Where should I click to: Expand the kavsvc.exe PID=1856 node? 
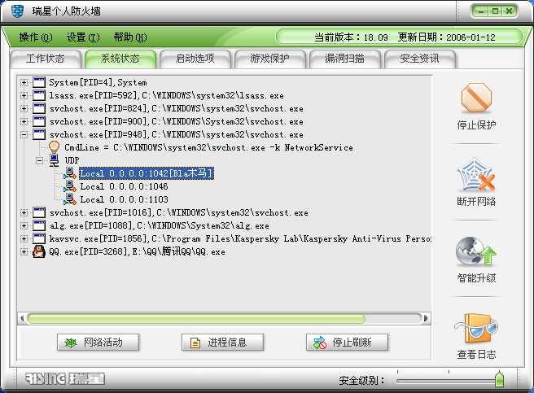pyautogui.click(x=24, y=238)
